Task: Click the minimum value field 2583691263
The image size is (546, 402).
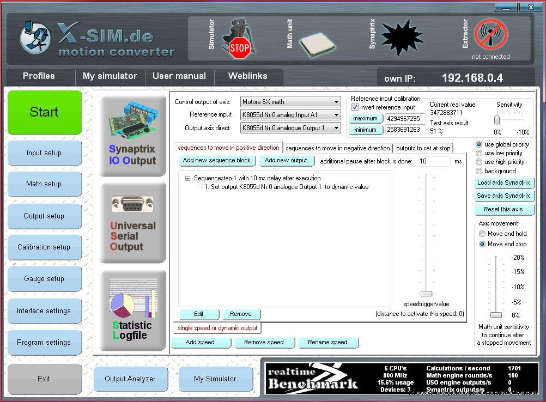Action: point(405,130)
